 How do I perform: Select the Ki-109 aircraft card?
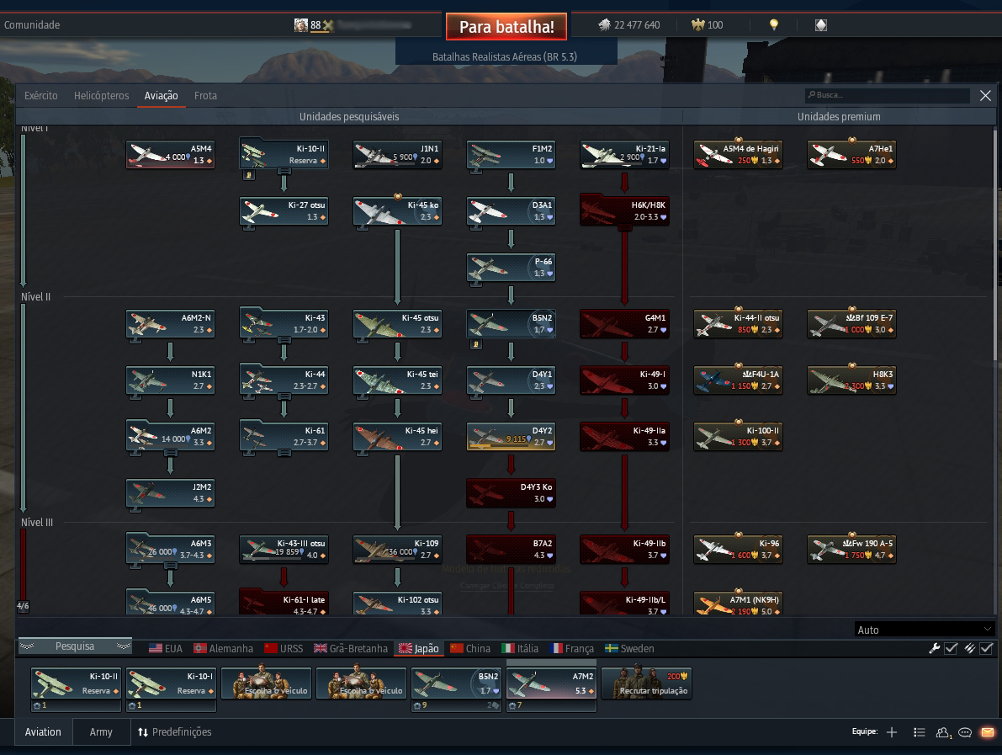point(397,549)
